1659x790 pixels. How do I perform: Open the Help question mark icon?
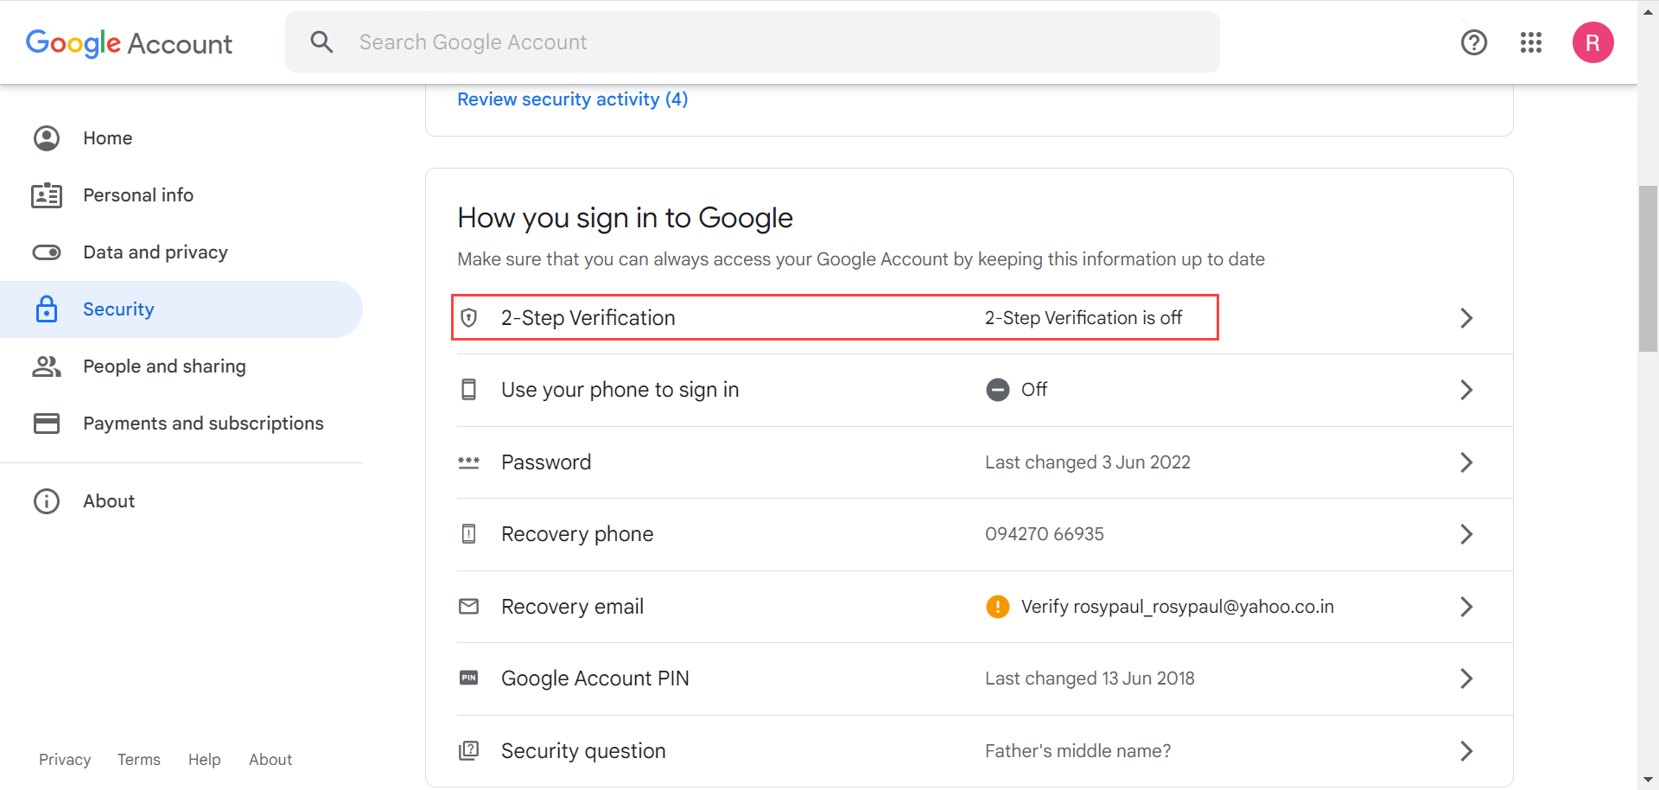(x=1473, y=42)
